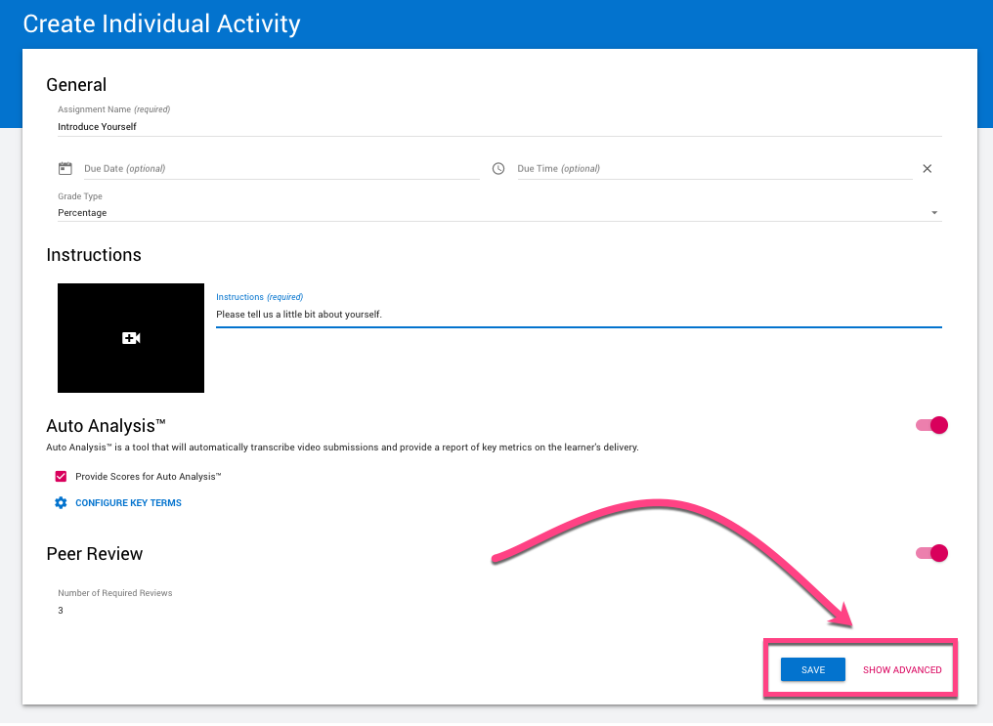The image size is (993, 726).
Task: Disable the Peer Review switch
Action: click(932, 553)
